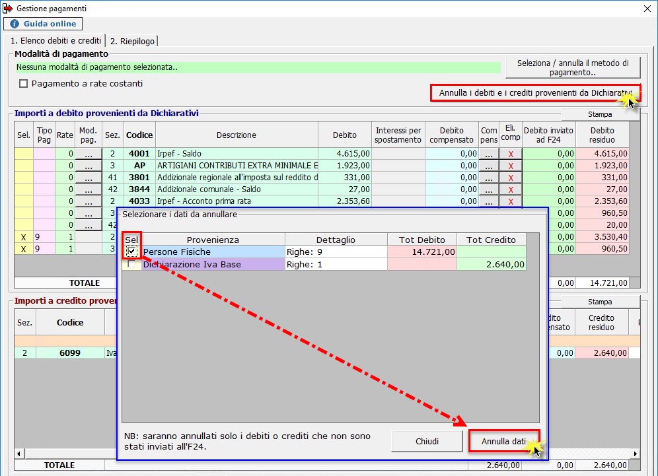Click the 'Interessi per spostamento' column header
The image size is (658, 476).
pos(398,135)
